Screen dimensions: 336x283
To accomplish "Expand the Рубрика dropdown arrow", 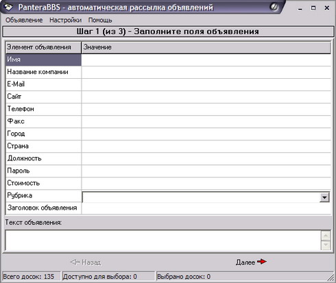I will [x=324, y=197].
